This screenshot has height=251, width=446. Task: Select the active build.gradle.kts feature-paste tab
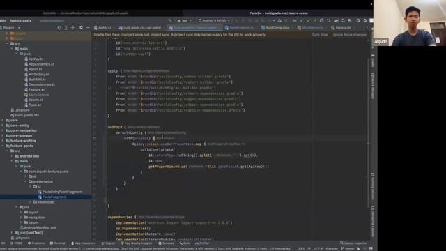click(195, 28)
